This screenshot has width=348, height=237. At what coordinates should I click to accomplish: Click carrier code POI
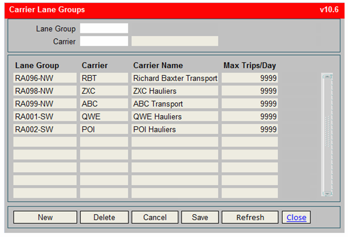tap(104, 129)
